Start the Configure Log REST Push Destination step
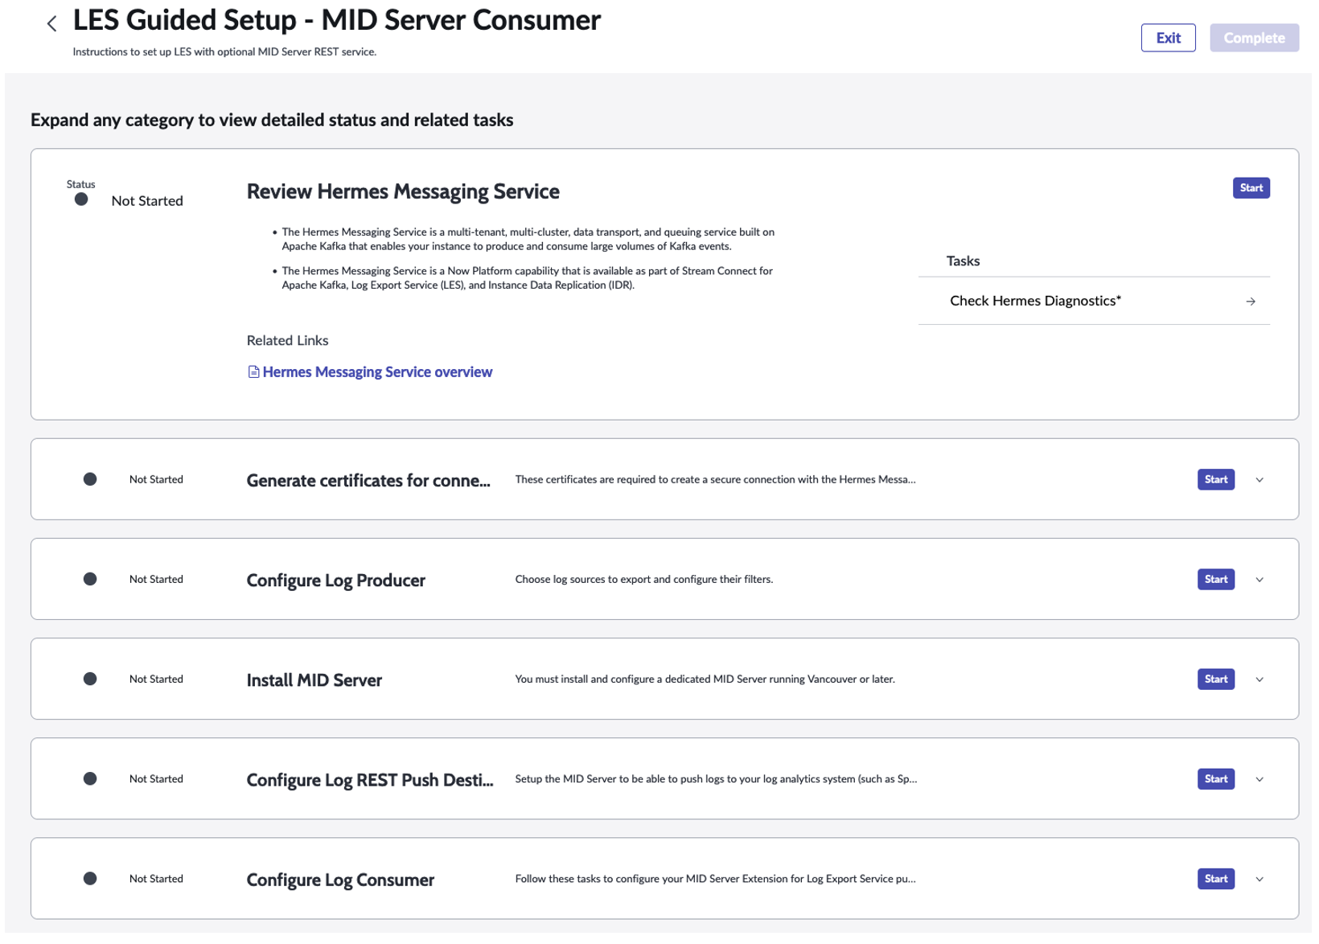1319x944 pixels. tap(1215, 779)
